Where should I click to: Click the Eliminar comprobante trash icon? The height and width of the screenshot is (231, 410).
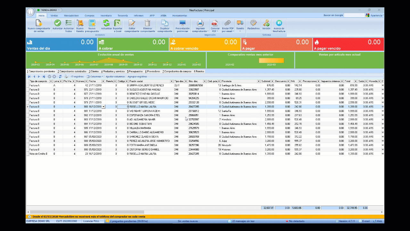click(147, 23)
